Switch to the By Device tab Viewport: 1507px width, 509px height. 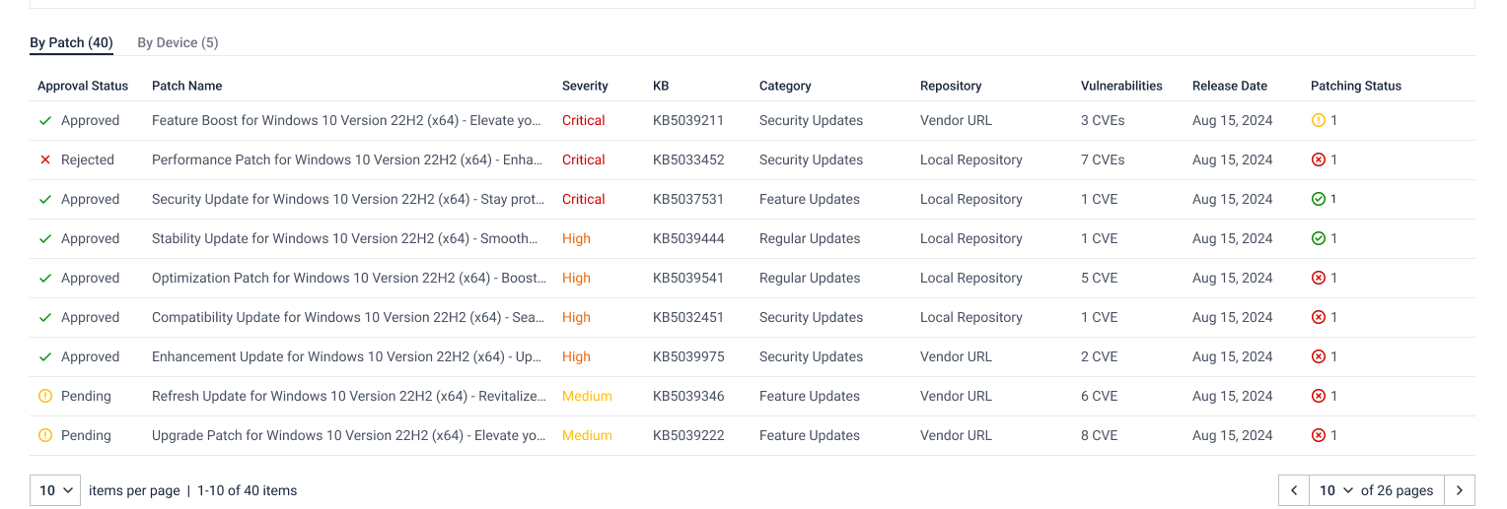178,42
